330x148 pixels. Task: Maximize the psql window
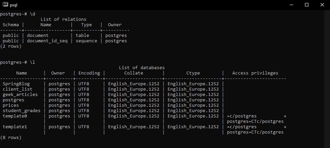tap(307, 5)
